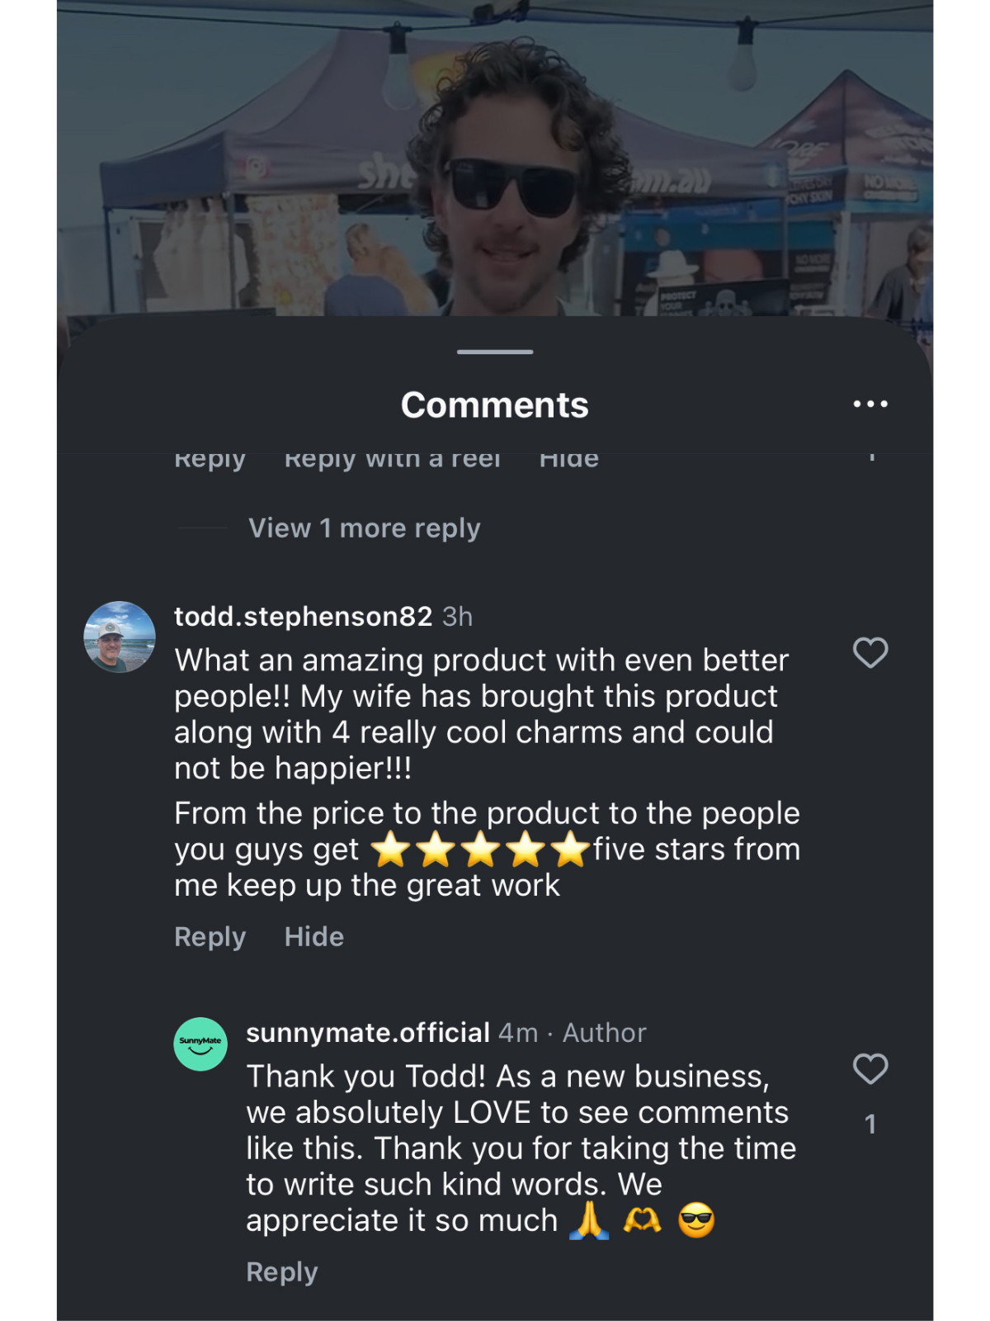Screen dimensions: 990x1321
Task: Click the partially hidden Reply with a reel
Action: pos(392,461)
